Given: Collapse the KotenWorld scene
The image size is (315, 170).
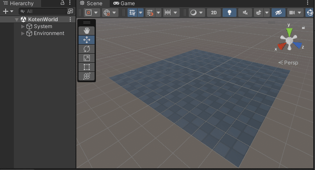Looking at the screenshot, I should tap(16, 19).
